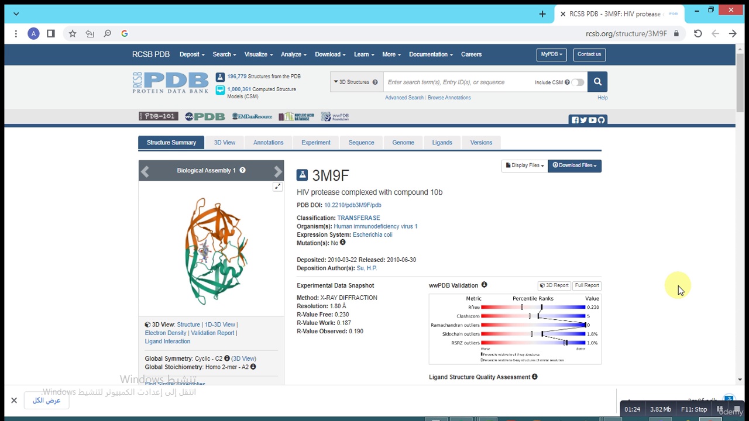The image size is (749, 421).
Task: Open the Careers navbar link
Action: pyautogui.click(x=471, y=54)
